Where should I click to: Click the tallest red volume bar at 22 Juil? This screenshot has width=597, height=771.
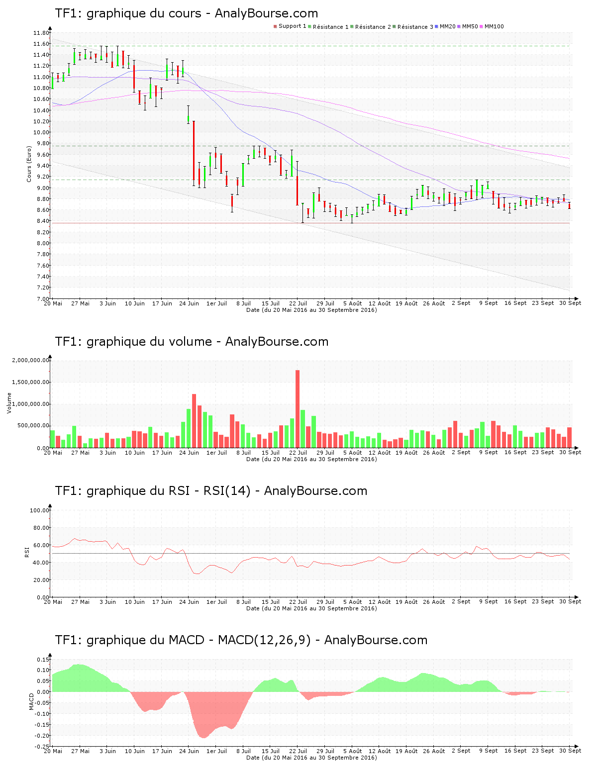(x=298, y=409)
